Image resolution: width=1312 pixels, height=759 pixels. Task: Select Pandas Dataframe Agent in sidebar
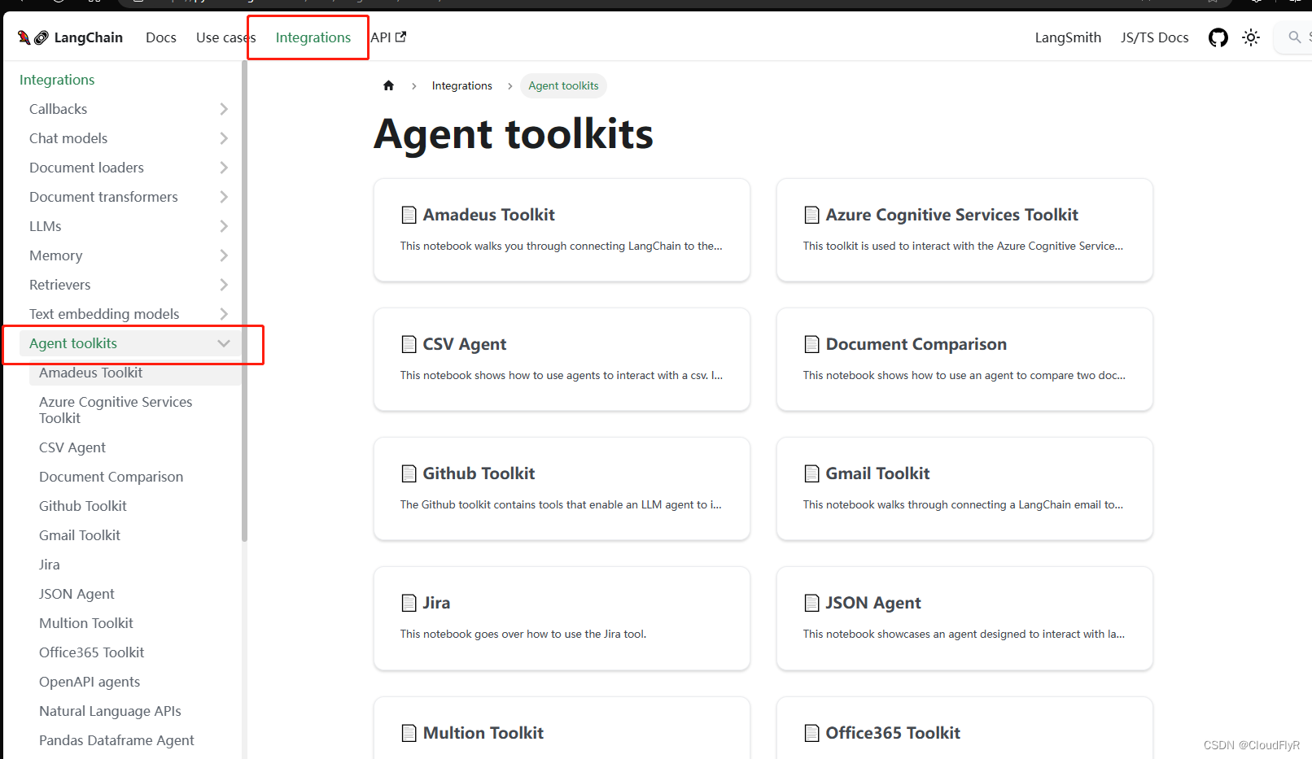pyautogui.click(x=116, y=740)
